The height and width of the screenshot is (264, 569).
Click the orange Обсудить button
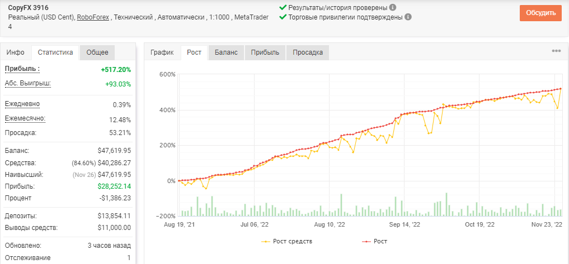pyautogui.click(x=540, y=13)
